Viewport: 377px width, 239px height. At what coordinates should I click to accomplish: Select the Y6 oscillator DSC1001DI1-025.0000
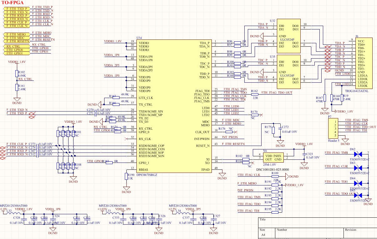(273, 158)
